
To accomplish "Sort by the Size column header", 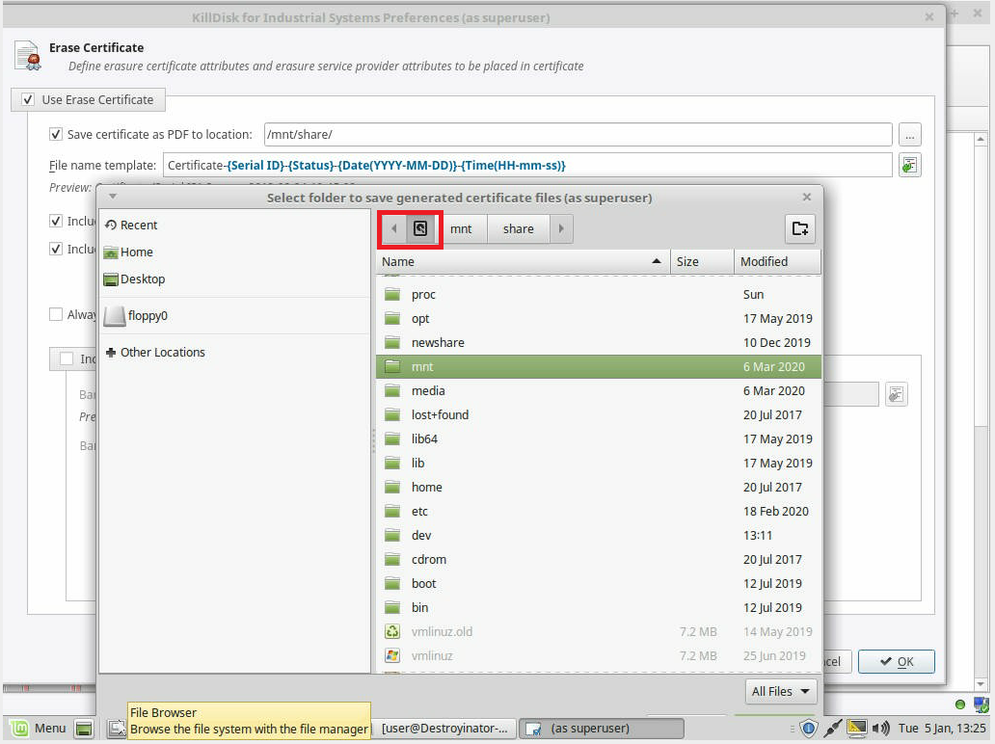I will [x=703, y=261].
